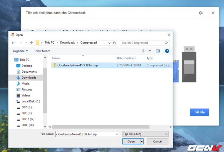The height and width of the screenshot is (152, 224).
Task: Click the forward navigation arrow
Action: click(x=21, y=43)
